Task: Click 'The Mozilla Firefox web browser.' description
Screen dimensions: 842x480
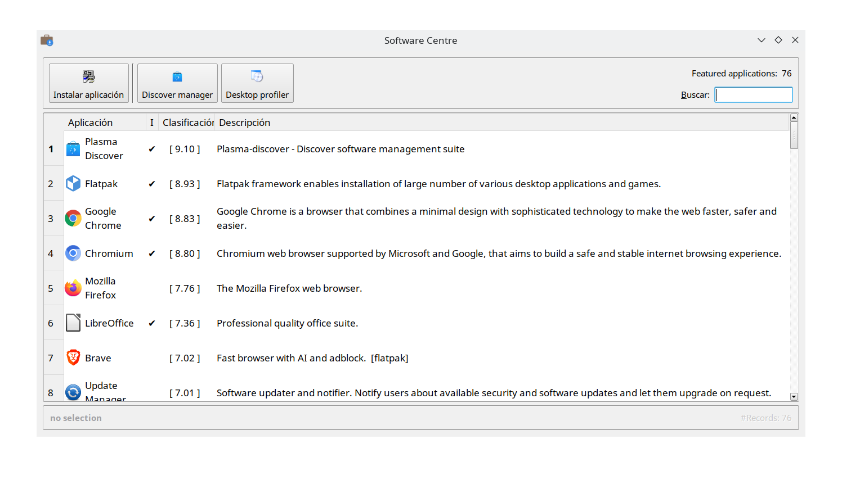Action: pyautogui.click(x=289, y=288)
